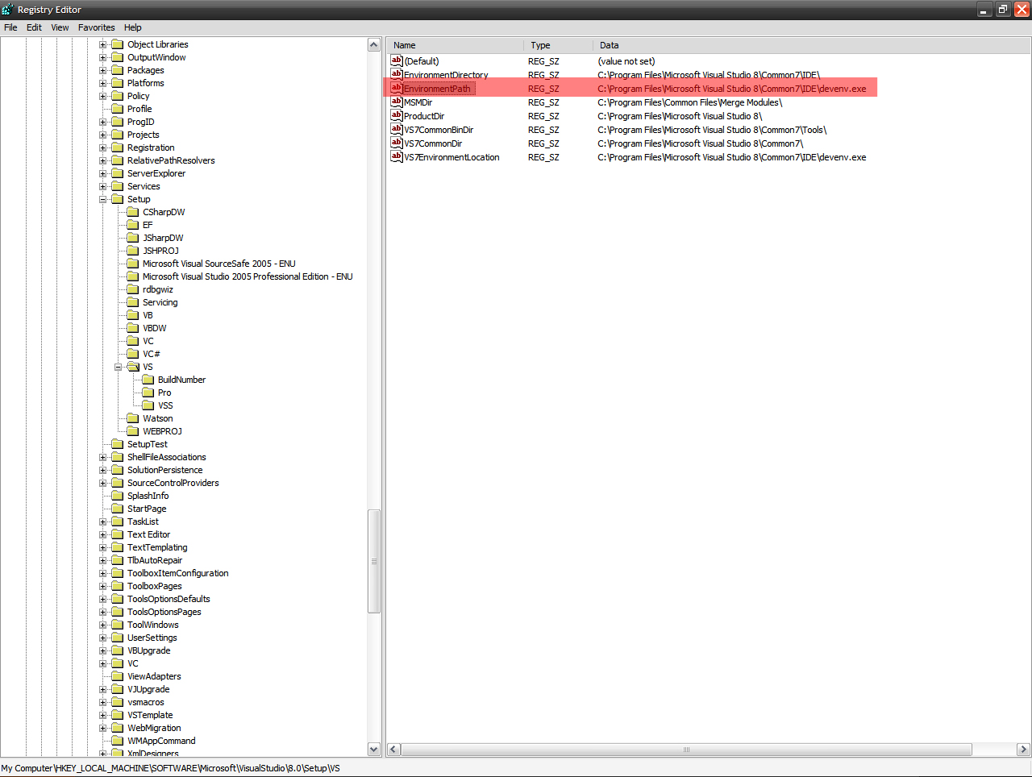Click the SetupTest folder icon
The width and height of the screenshot is (1032, 777).
tap(118, 444)
